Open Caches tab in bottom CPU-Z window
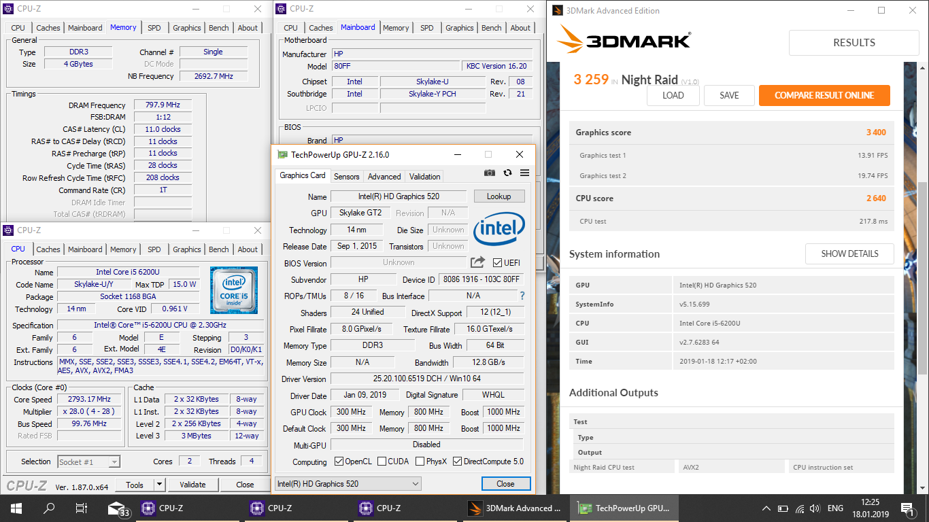 (x=48, y=249)
